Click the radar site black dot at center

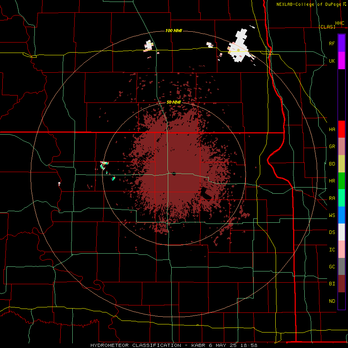(x=174, y=174)
